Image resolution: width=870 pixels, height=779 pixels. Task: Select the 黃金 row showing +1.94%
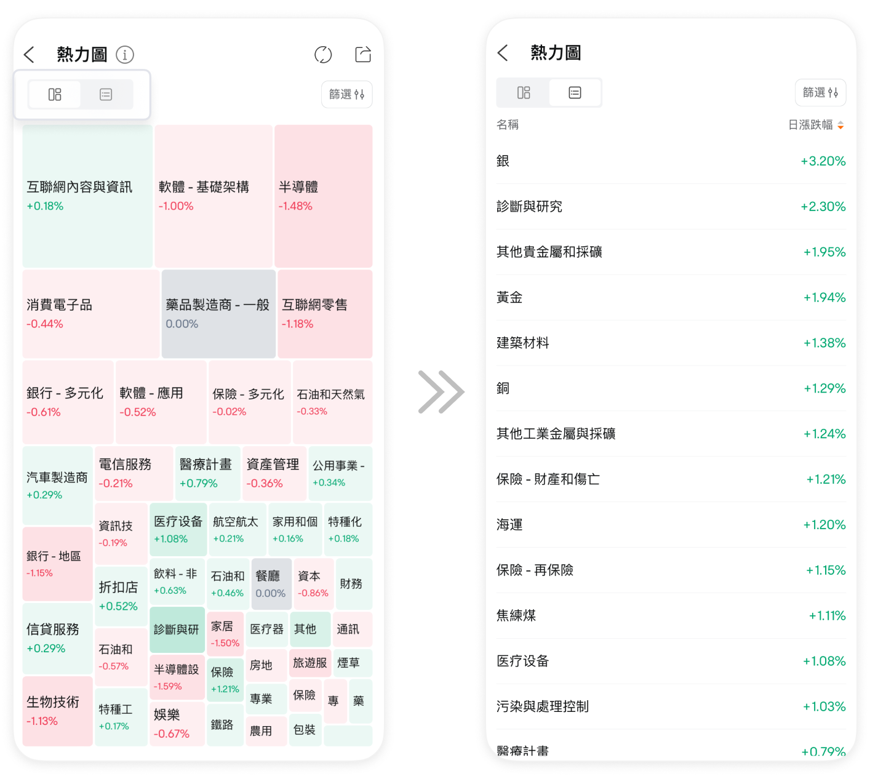coord(671,297)
